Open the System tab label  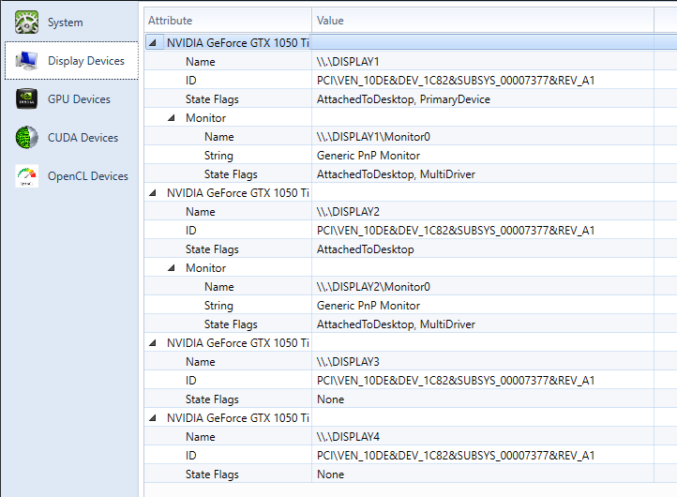point(66,23)
